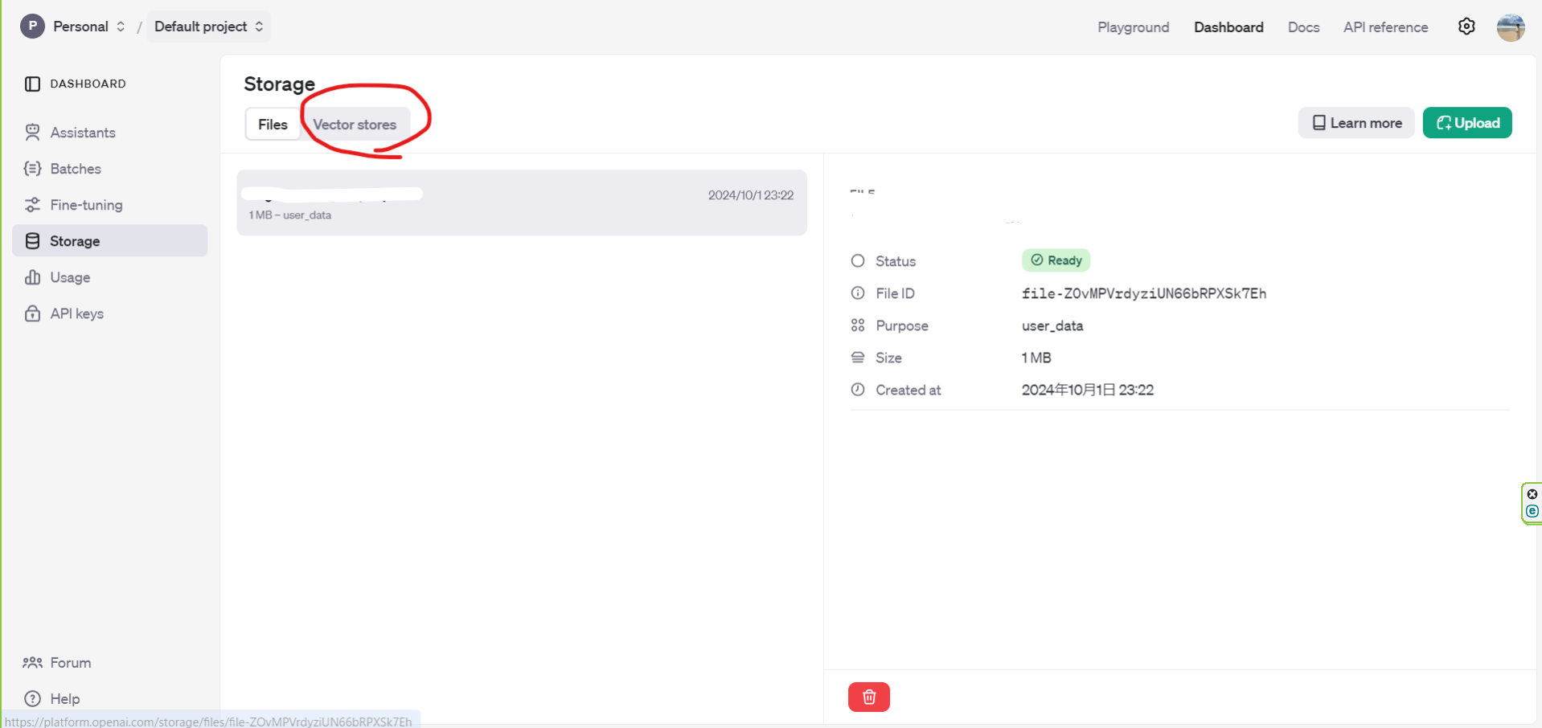
Task: Click the Storage database icon
Action: pos(32,241)
